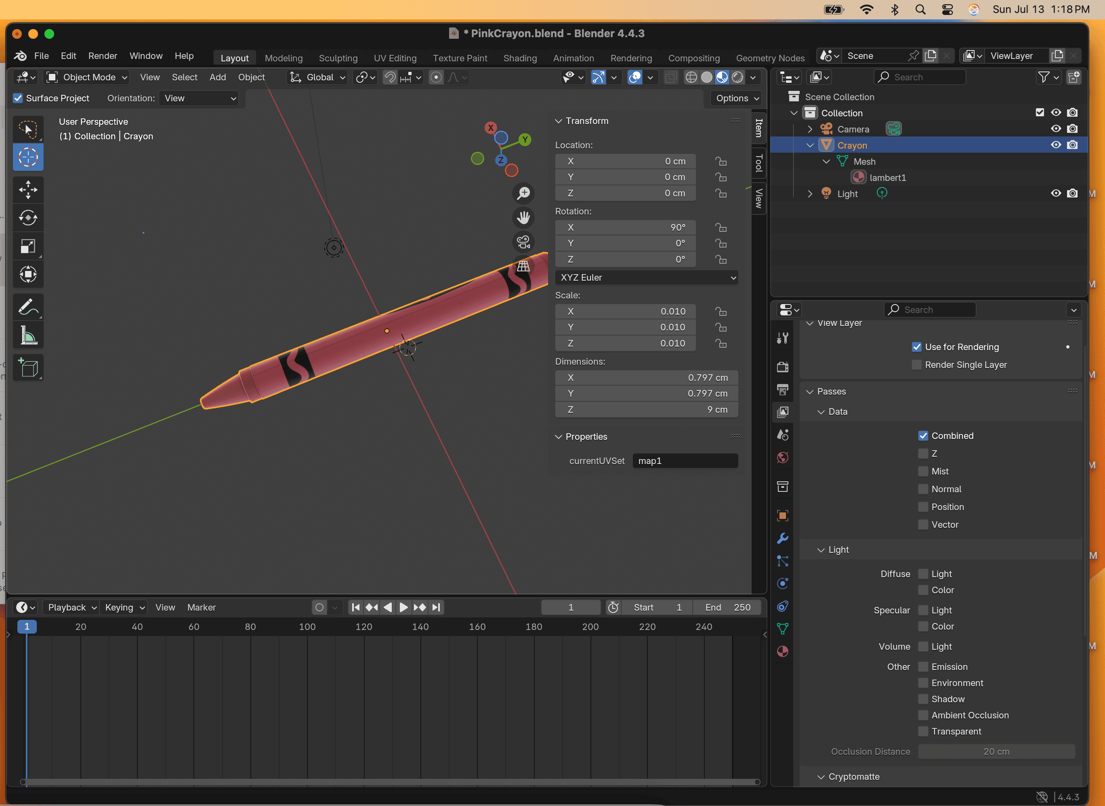Open the Material properties tab
This screenshot has width=1105, height=806.
(783, 651)
